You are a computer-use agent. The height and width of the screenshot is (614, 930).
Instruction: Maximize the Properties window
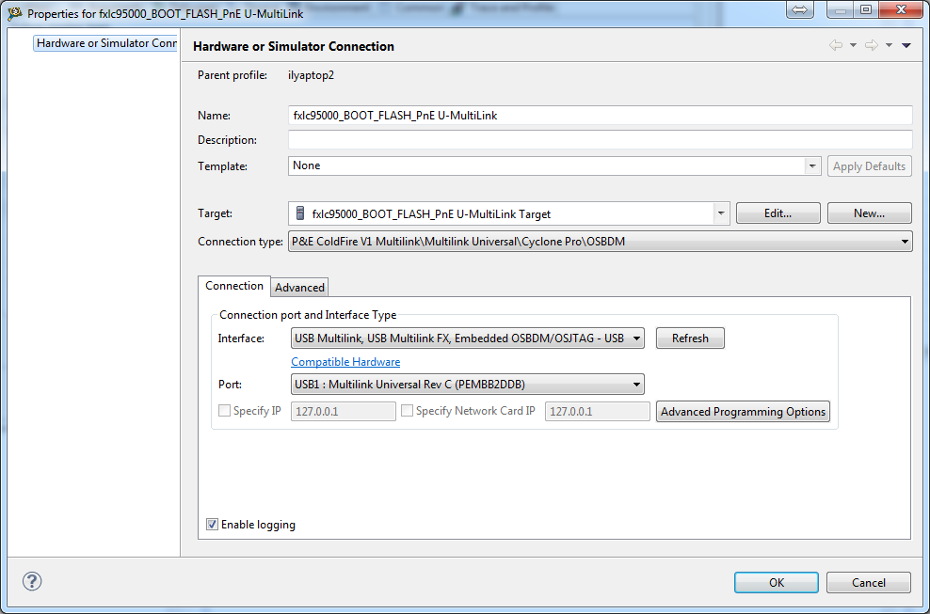[x=866, y=9]
